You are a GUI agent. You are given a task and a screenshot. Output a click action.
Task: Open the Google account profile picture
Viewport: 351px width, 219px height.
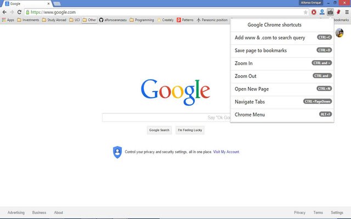[x=339, y=33]
